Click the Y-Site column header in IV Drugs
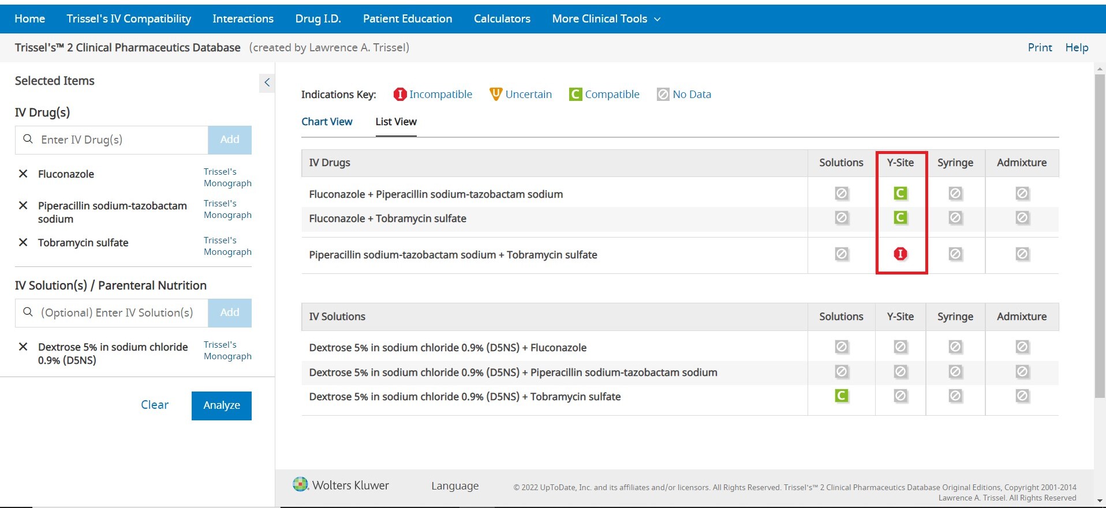 point(900,163)
